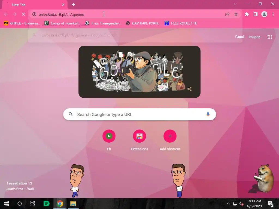Open Google Images link
This screenshot has width=279, height=209.
click(x=254, y=37)
